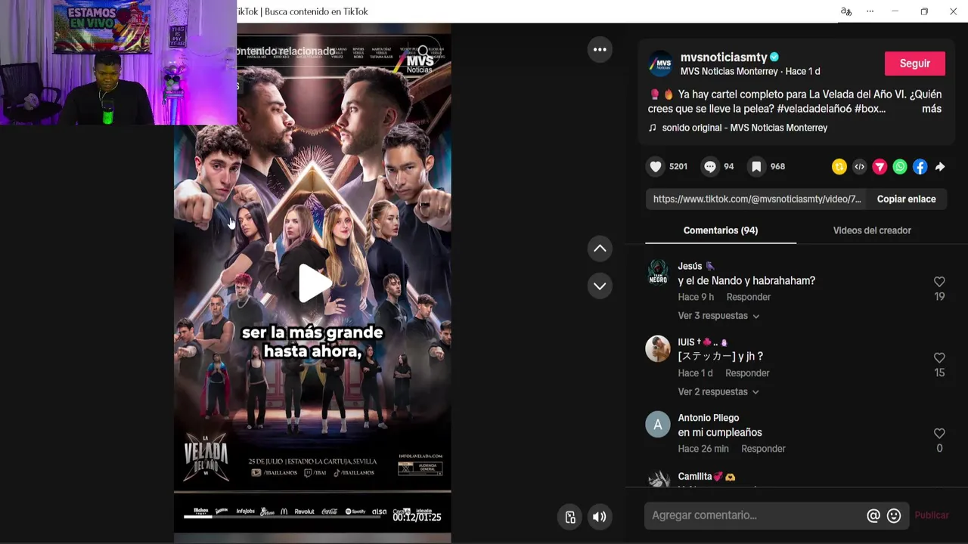This screenshot has width=968, height=544.
Task: Click 'Hace 9 h' on Jesús's comment
Action: click(x=696, y=297)
